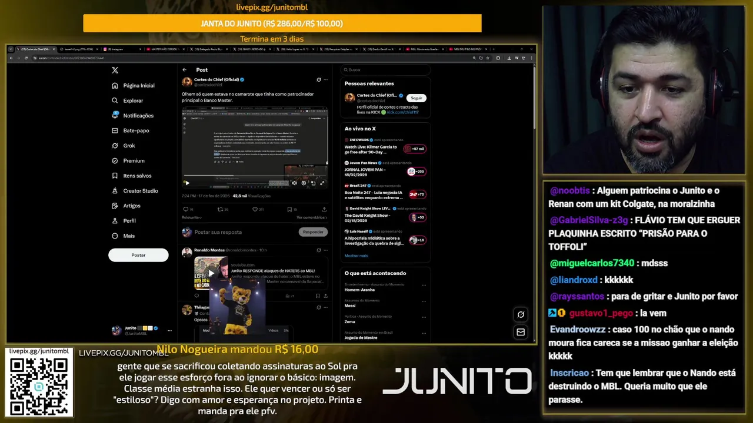Open Creator Studio in the sidebar
This screenshot has height=423, width=753.
pos(135,191)
